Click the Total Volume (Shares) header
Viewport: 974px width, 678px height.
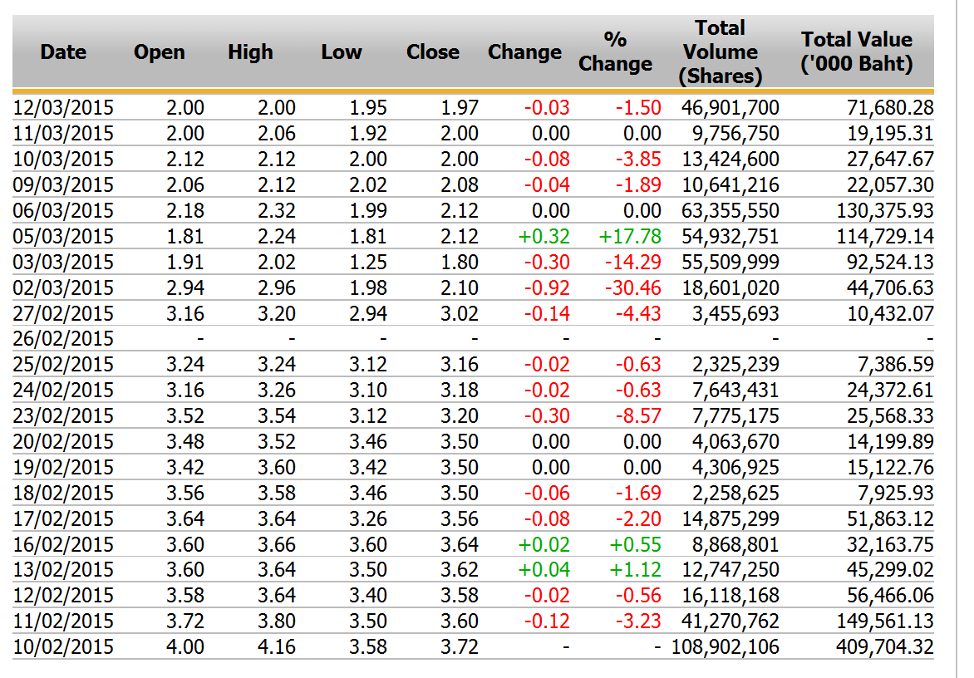click(x=720, y=52)
